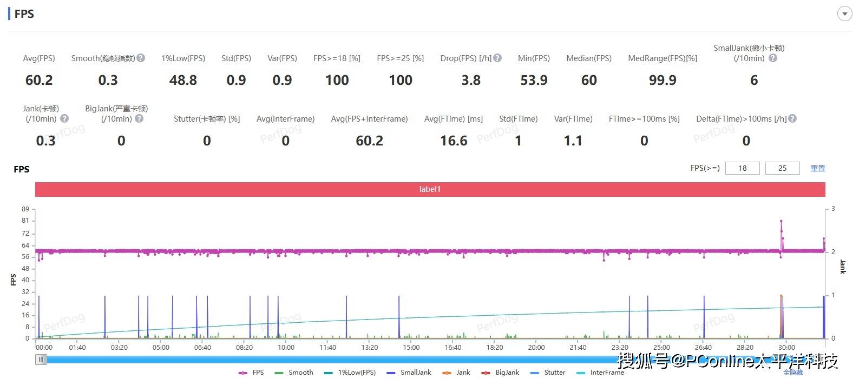
Task: Toggle SmallJank legend entry
Action: (409, 373)
